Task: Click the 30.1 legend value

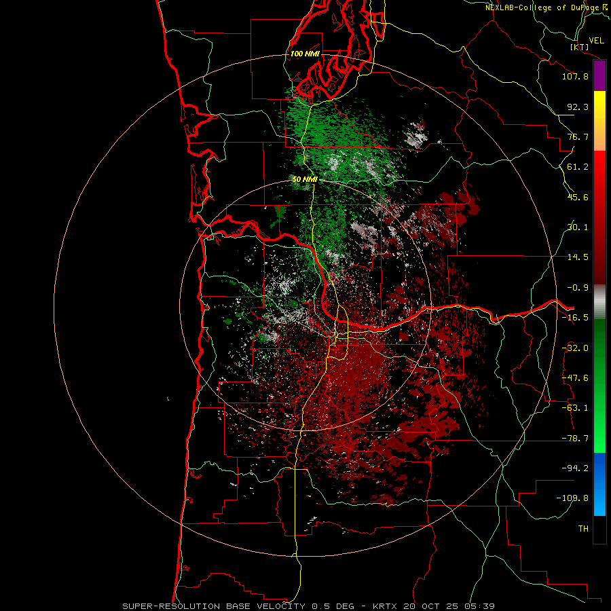Action: click(x=578, y=227)
